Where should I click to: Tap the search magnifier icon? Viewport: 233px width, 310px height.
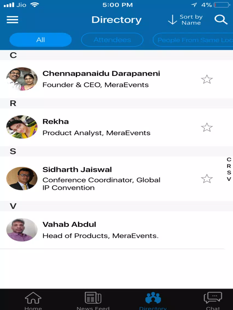(221, 20)
